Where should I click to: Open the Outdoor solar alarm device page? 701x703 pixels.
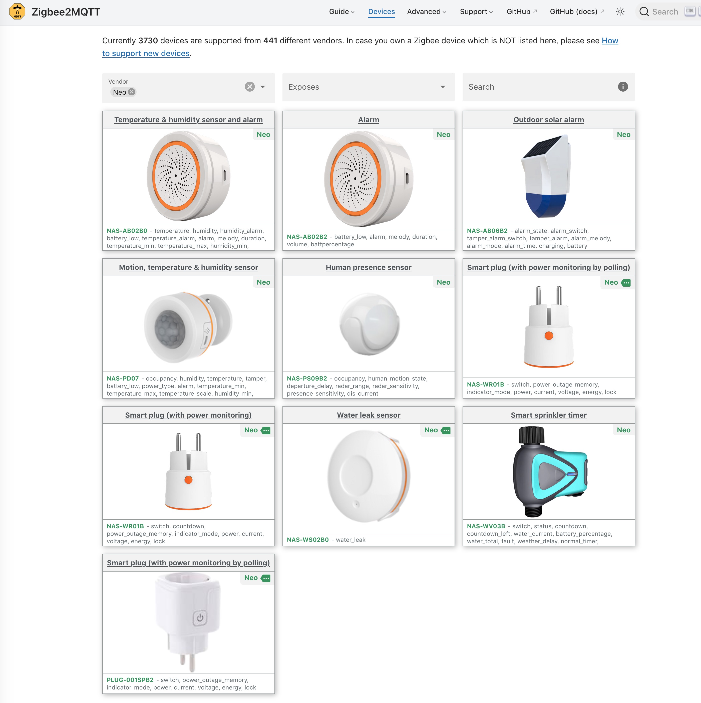(548, 120)
